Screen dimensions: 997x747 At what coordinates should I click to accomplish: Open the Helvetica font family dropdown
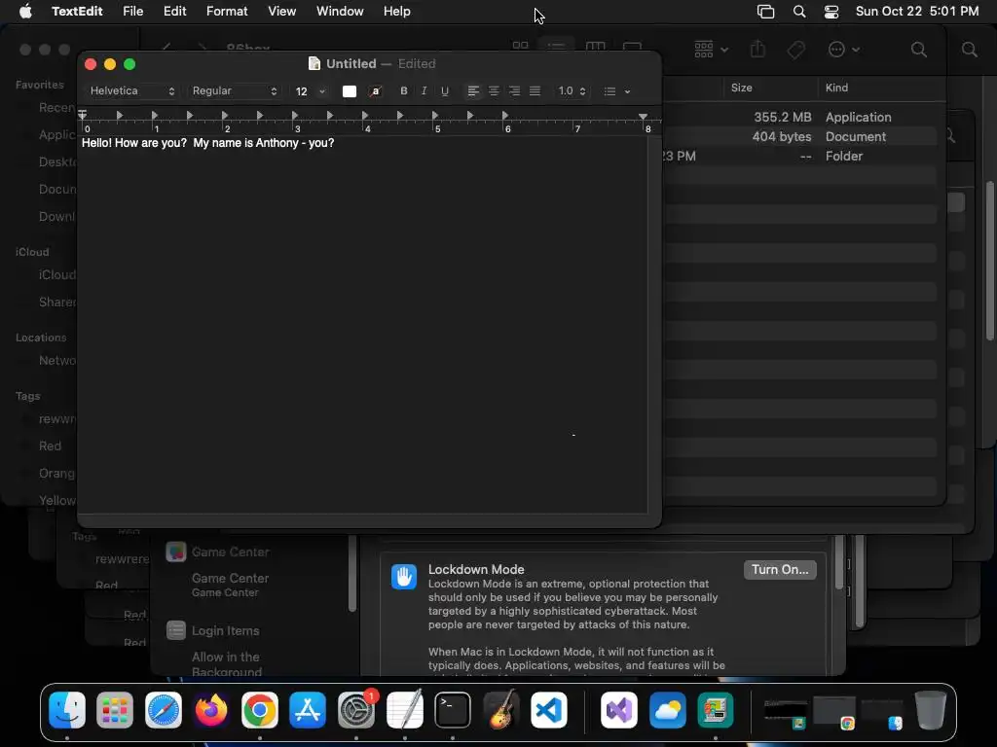coord(131,90)
